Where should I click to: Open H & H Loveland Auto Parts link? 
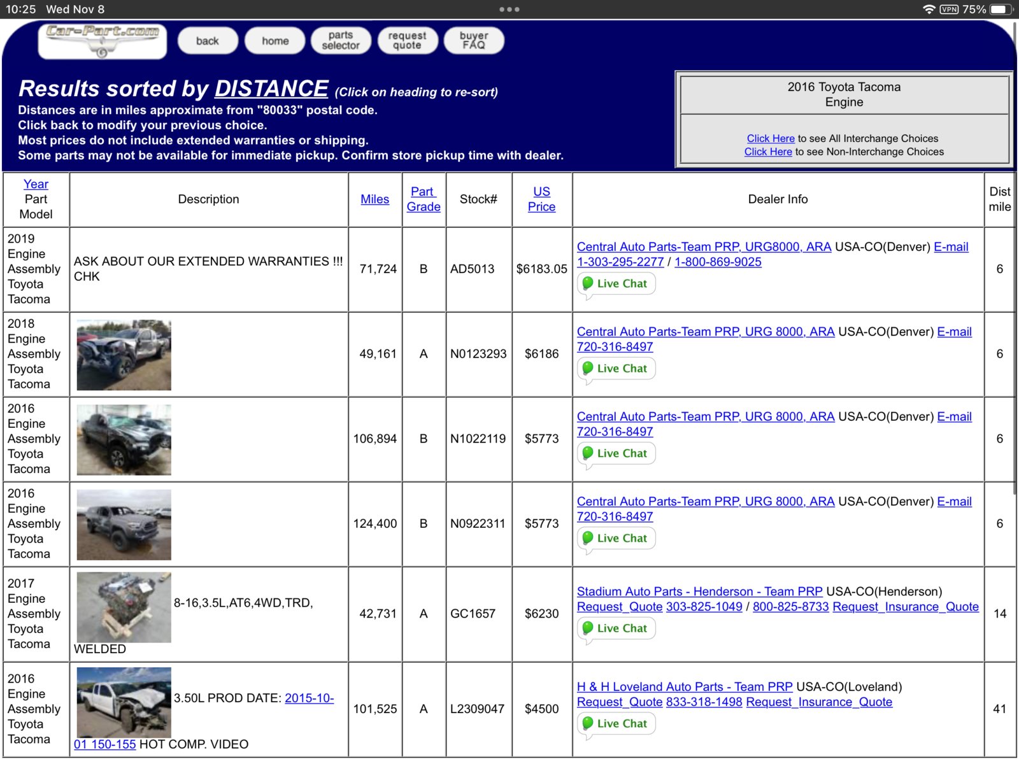[685, 687]
